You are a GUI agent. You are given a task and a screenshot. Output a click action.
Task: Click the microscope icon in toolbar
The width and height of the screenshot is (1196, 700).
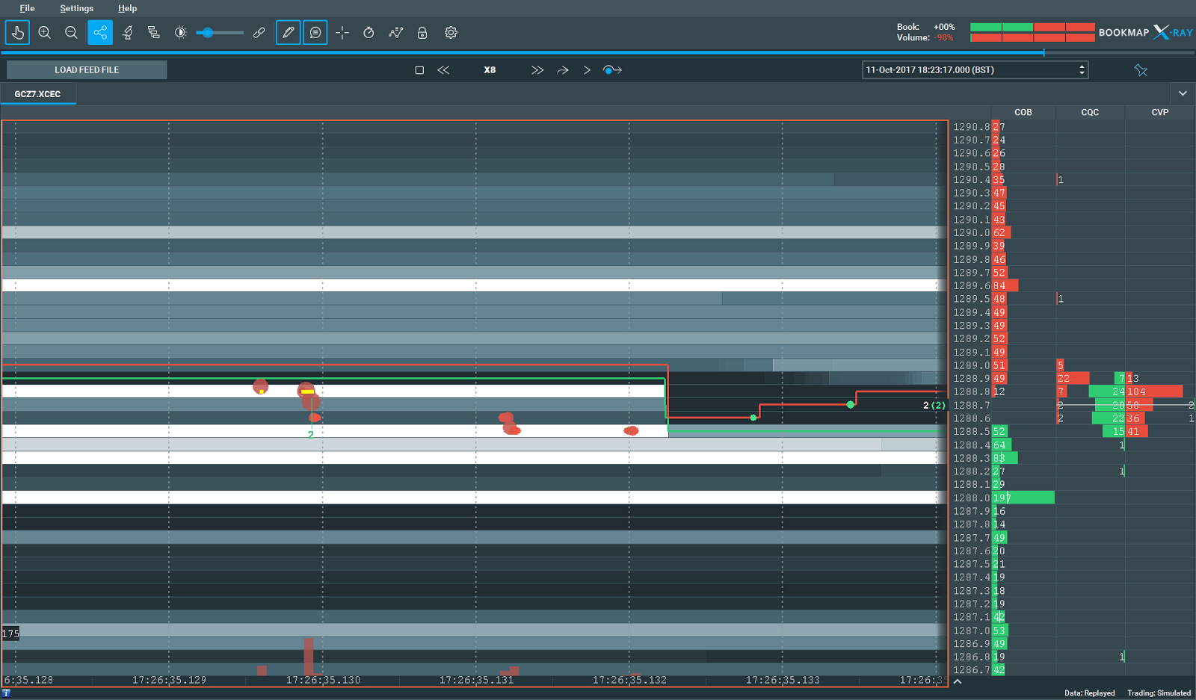click(128, 33)
